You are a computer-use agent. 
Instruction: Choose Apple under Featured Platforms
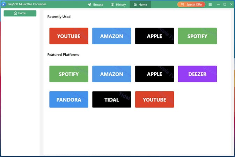pyautogui.click(x=155, y=74)
